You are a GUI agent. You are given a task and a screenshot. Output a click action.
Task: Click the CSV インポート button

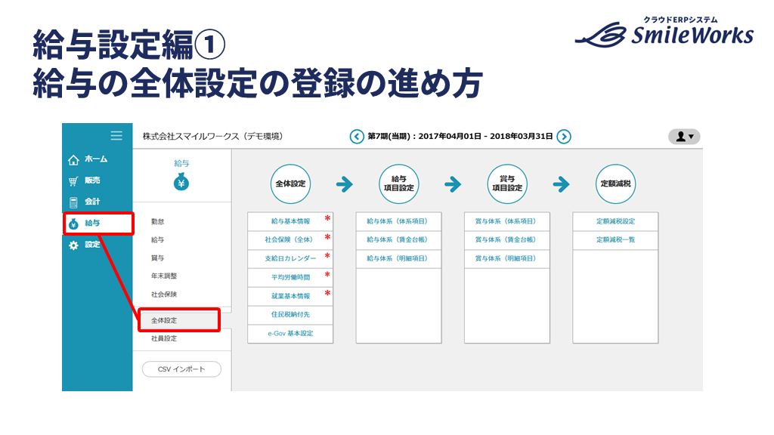(x=181, y=369)
